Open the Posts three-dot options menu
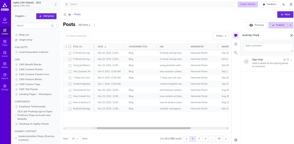The width and height of the screenshot is (294, 144). point(94,25)
